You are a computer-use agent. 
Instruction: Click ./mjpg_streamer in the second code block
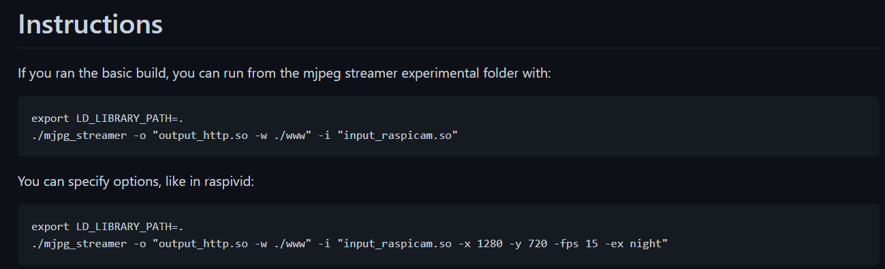(x=72, y=243)
